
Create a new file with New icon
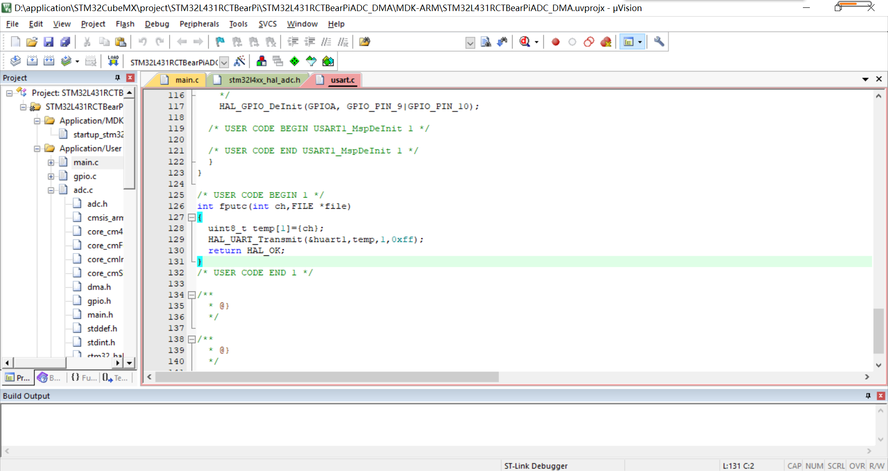(x=15, y=42)
